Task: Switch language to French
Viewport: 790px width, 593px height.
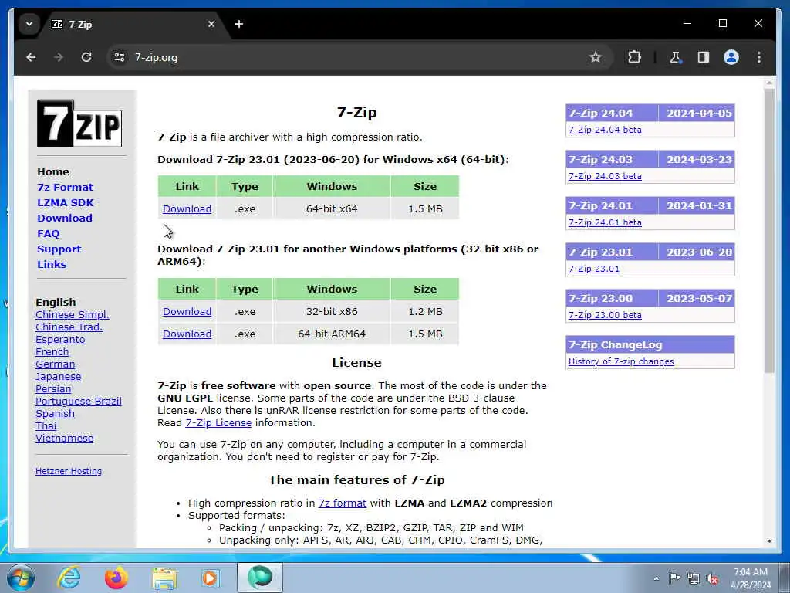Action: point(52,351)
